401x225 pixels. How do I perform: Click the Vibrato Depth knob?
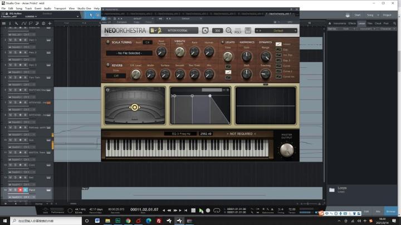point(179,52)
